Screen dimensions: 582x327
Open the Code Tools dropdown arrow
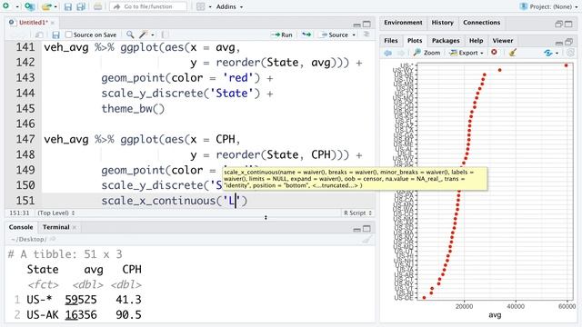pyautogui.click(x=153, y=35)
